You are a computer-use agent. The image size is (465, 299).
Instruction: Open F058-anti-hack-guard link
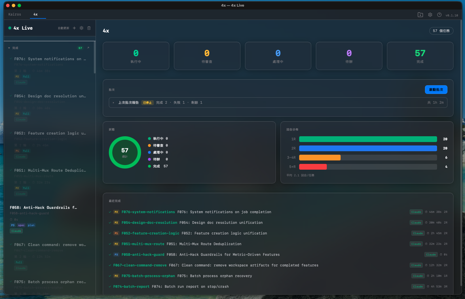click(143, 255)
